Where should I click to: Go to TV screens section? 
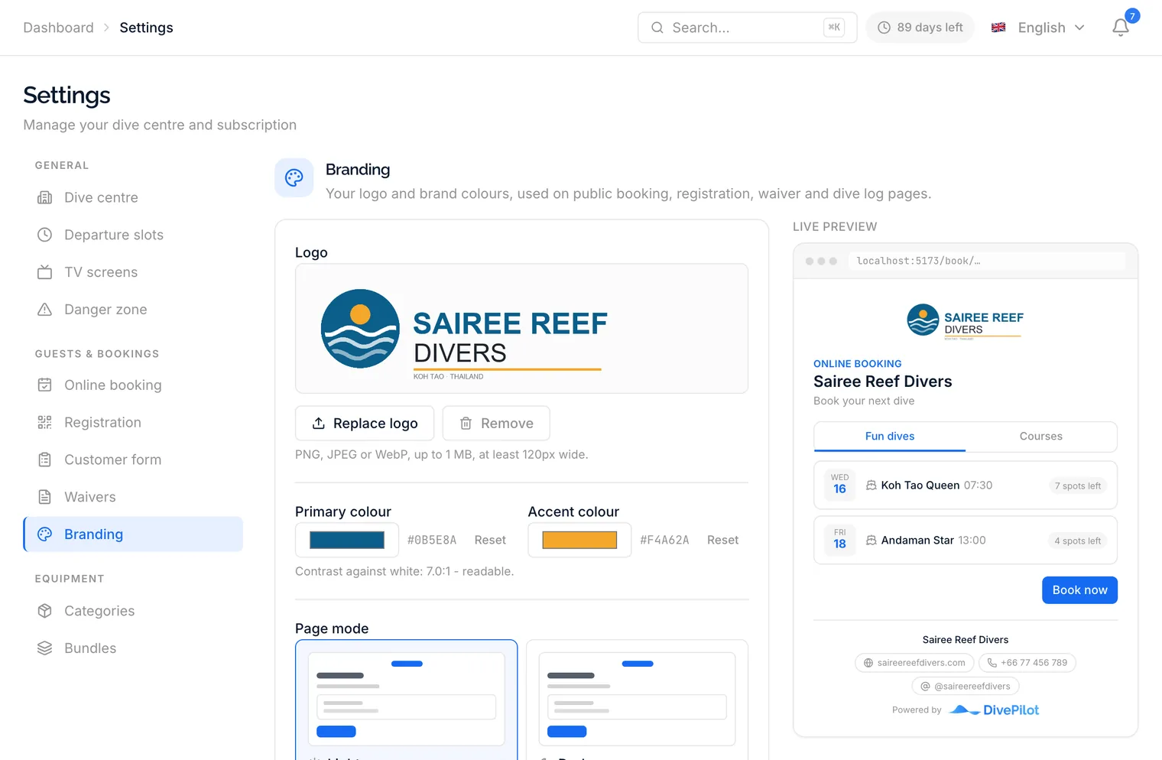click(133, 272)
